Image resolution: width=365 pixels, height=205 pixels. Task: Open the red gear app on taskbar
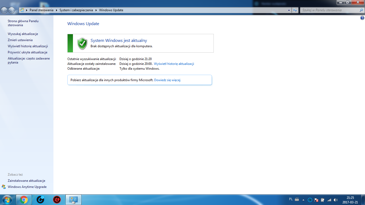(57, 200)
